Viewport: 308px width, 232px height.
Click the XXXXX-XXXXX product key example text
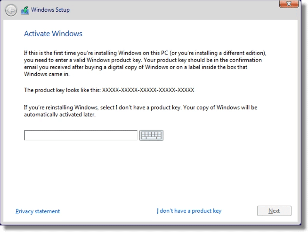click(x=148, y=90)
